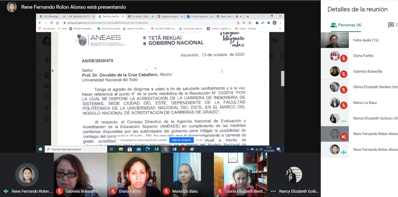This screenshot has width=398, height=197.
Task: Open Word from the shared taskbar
Action: (174, 149)
